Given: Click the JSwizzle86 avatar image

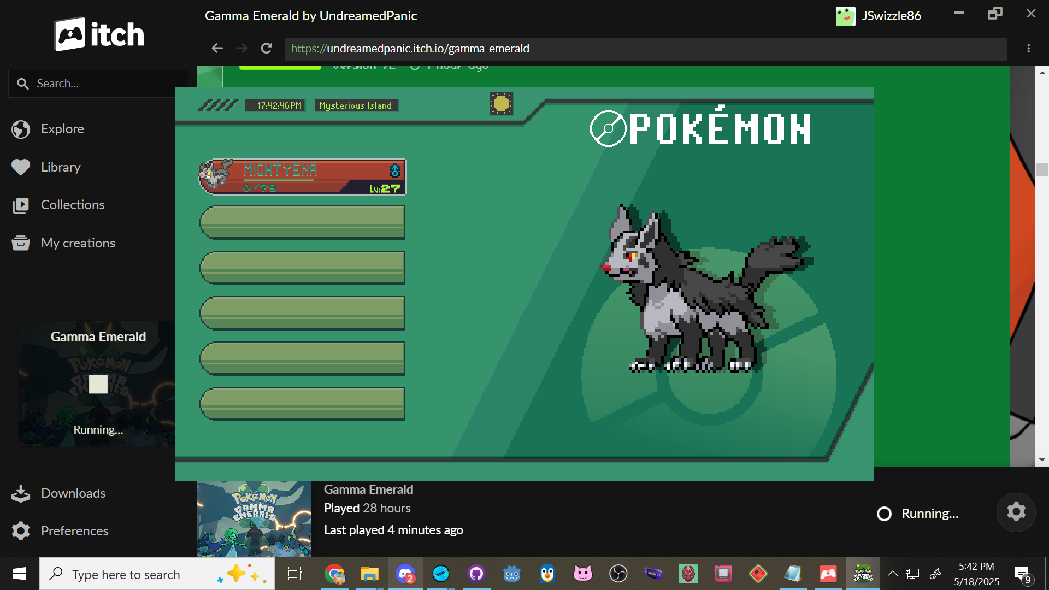Looking at the screenshot, I should pos(845,16).
